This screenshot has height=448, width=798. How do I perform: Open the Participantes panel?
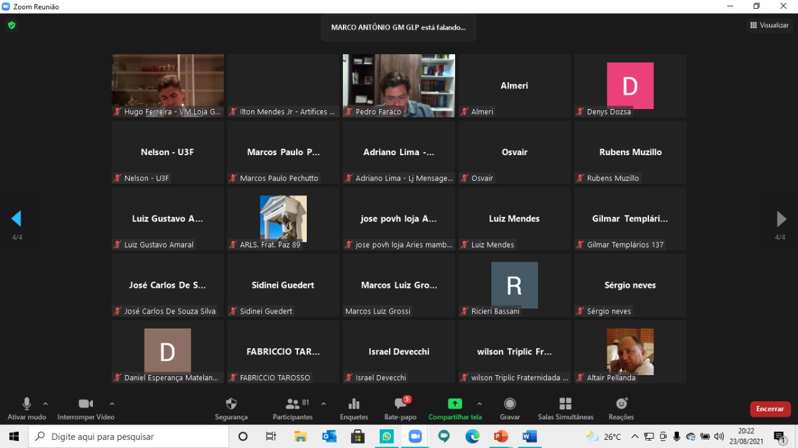tap(292, 408)
